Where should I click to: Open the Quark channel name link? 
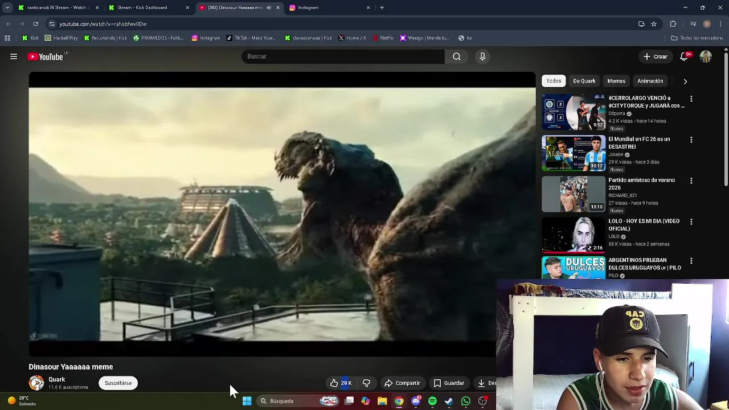[x=56, y=379]
